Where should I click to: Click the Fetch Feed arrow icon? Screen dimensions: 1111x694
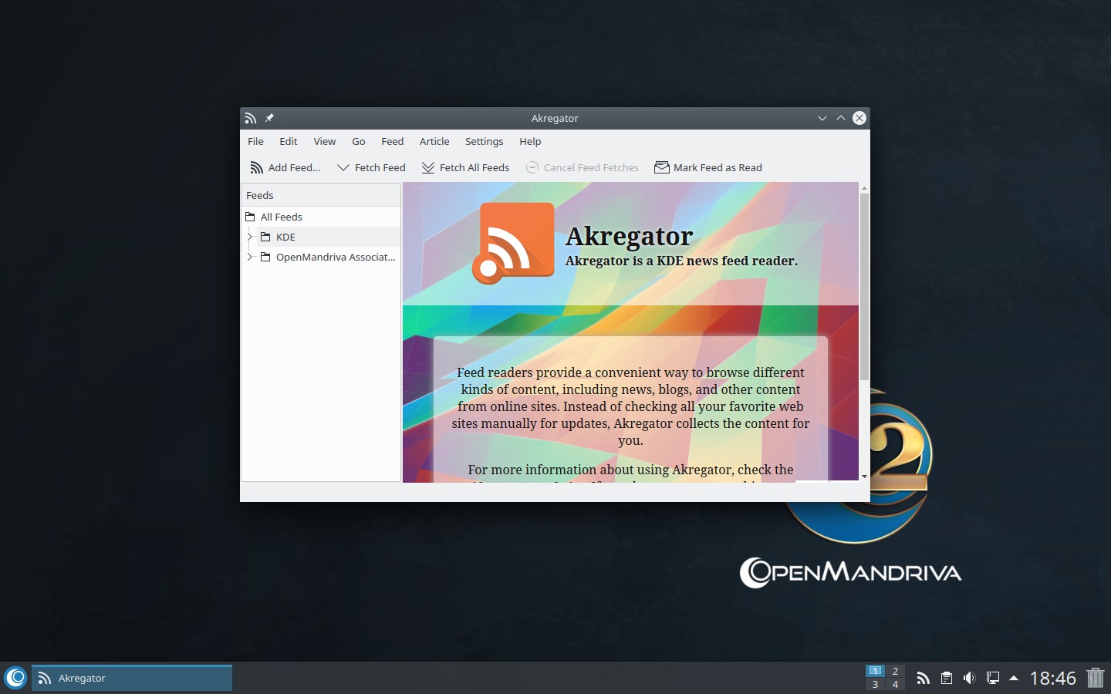coord(343,167)
